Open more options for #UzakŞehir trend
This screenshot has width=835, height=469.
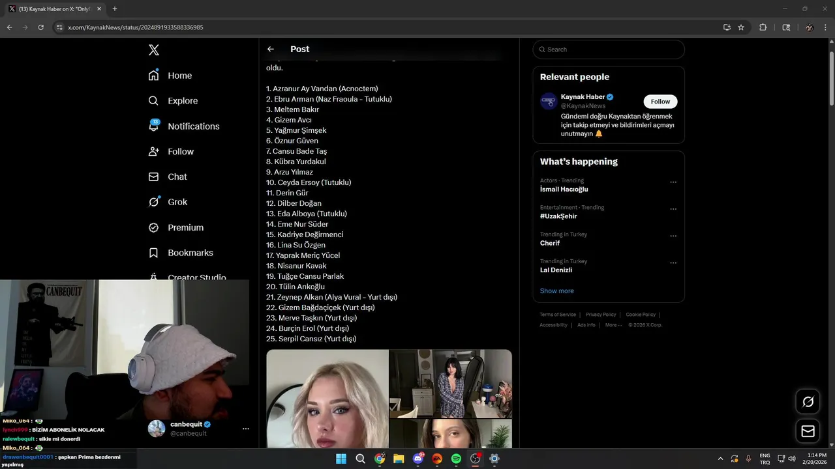673,209
